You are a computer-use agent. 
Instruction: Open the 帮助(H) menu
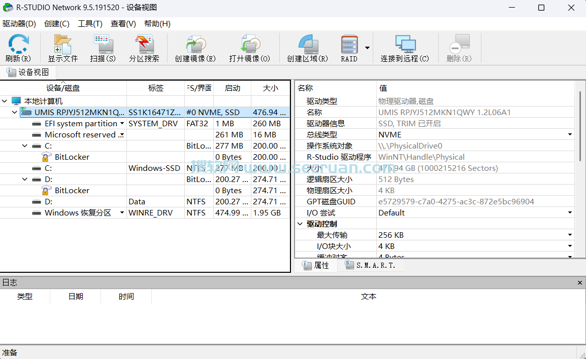tap(157, 23)
